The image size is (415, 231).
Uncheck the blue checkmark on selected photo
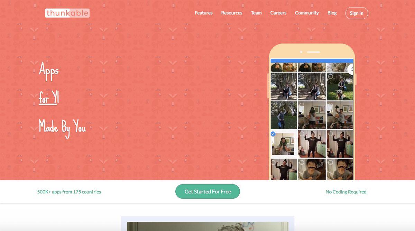273,134
